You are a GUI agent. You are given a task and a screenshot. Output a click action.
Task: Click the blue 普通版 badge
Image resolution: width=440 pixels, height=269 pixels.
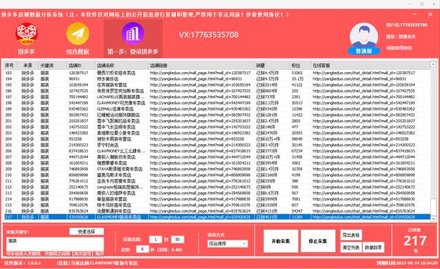(364, 51)
